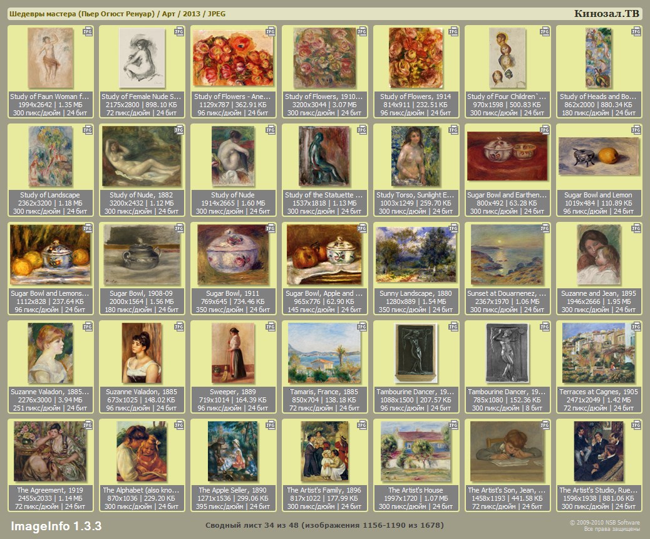Click the 'Сводный лист 34 из 48' footer text

point(252,525)
